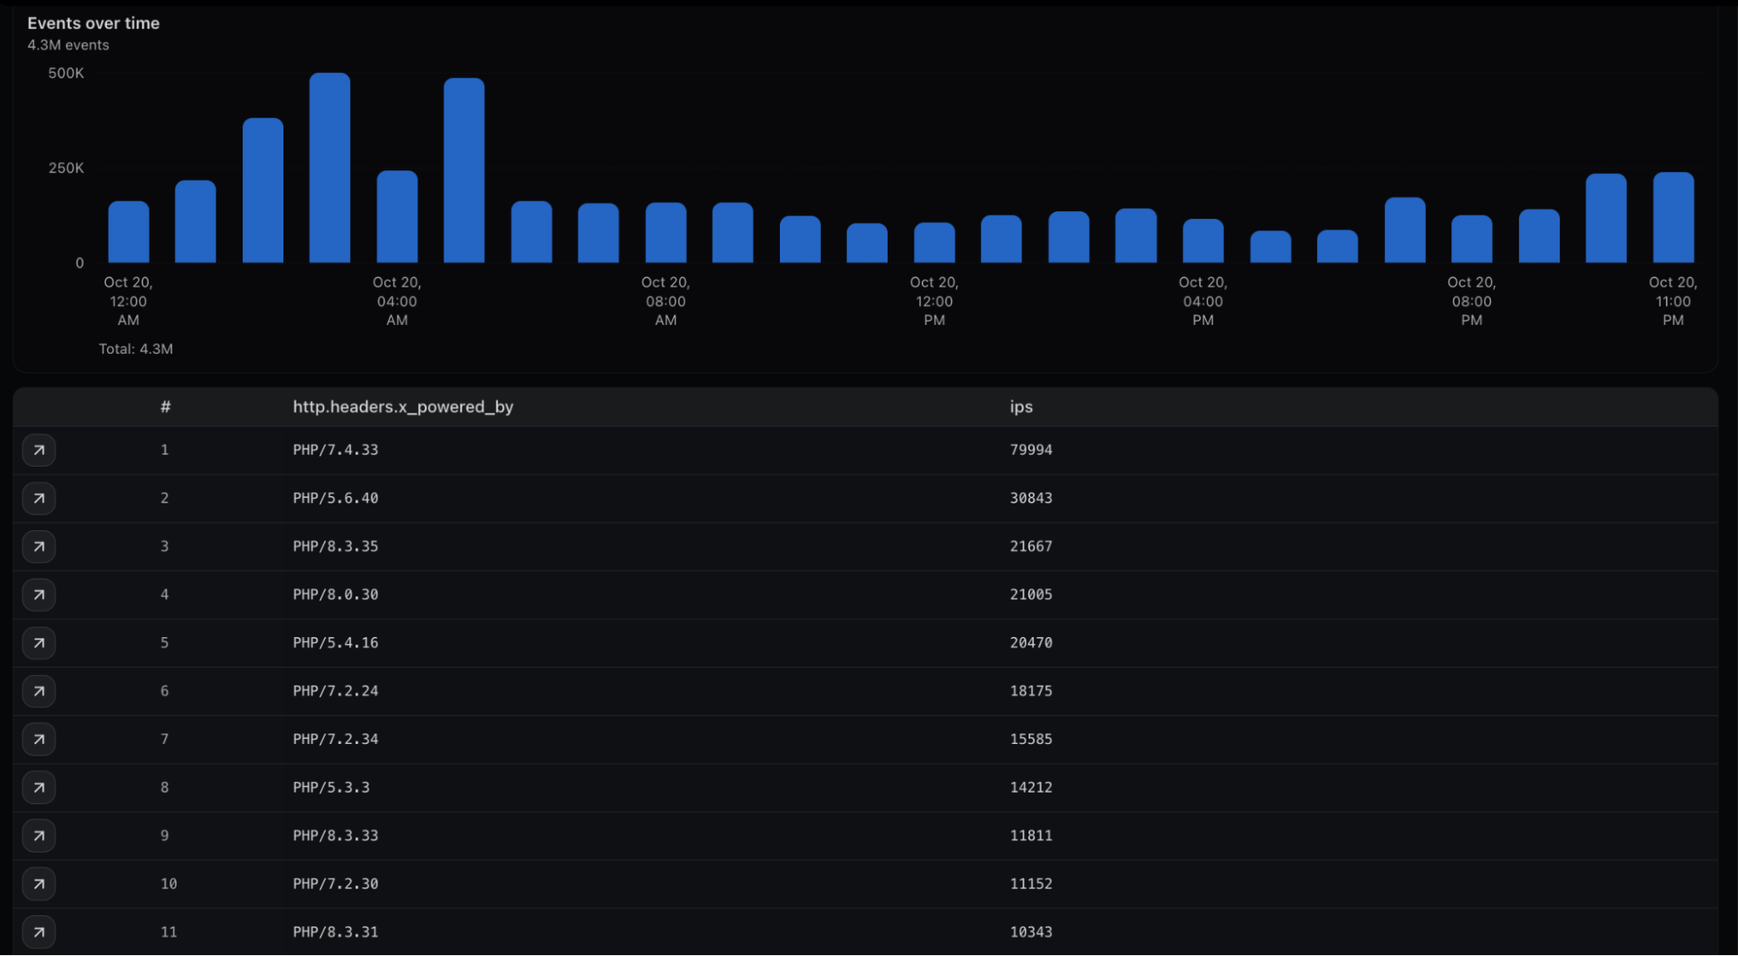
Task: Click the PHP/8.3.33 cell
Action: pyautogui.click(x=336, y=836)
